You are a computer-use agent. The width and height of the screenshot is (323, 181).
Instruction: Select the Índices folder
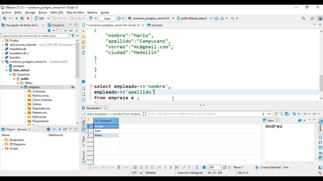[37, 104]
